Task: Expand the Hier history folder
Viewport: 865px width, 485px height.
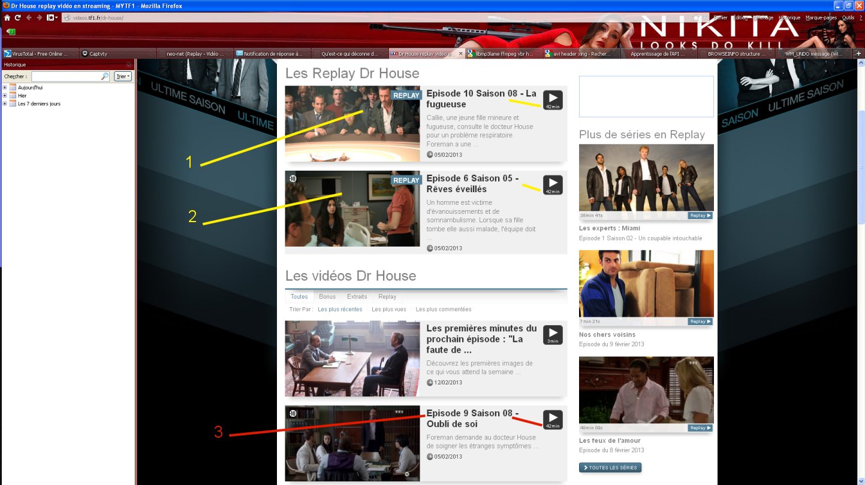Action: click(x=5, y=96)
